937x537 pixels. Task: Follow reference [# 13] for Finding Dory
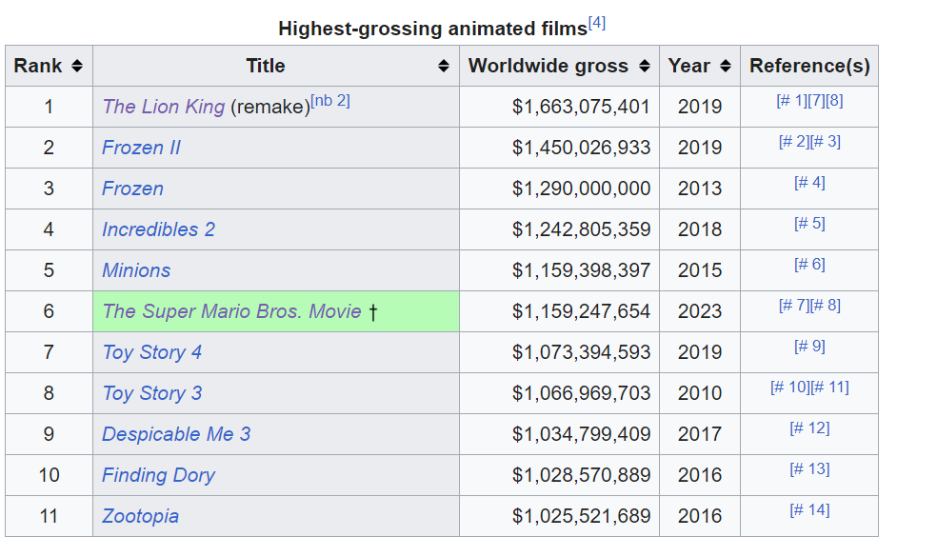[809, 468]
